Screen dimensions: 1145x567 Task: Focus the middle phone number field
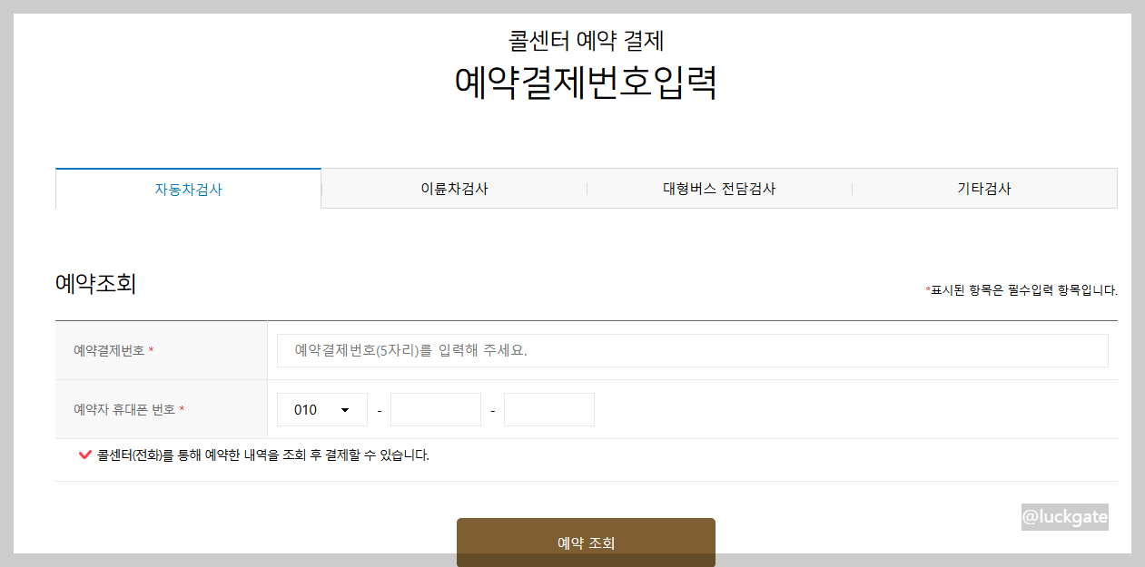(x=436, y=409)
